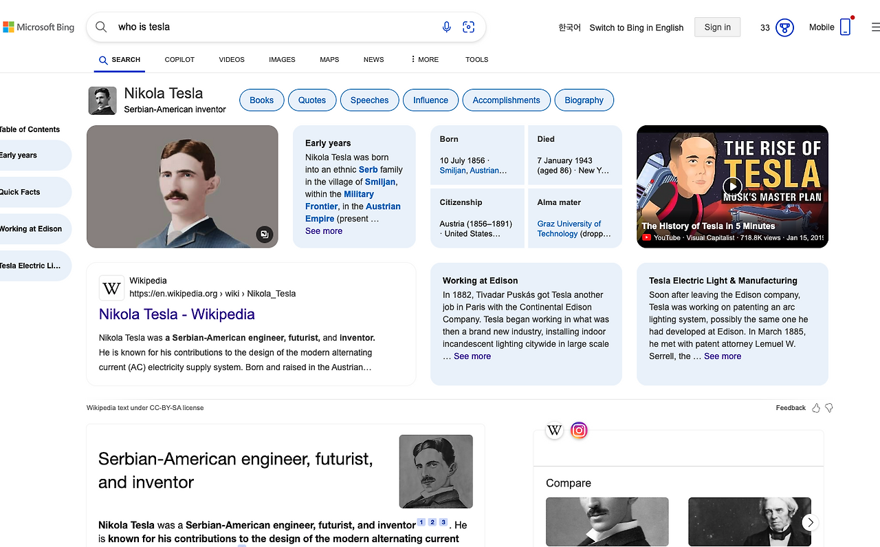Image resolution: width=880 pixels, height=547 pixels.
Task: Click the Mobile phone icon
Action: click(x=845, y=26)
